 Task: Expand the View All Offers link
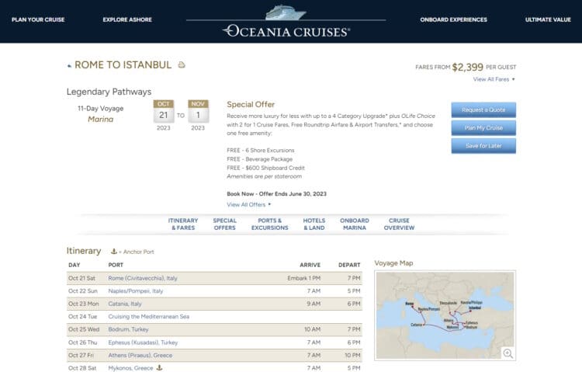(x=248, y=204)
